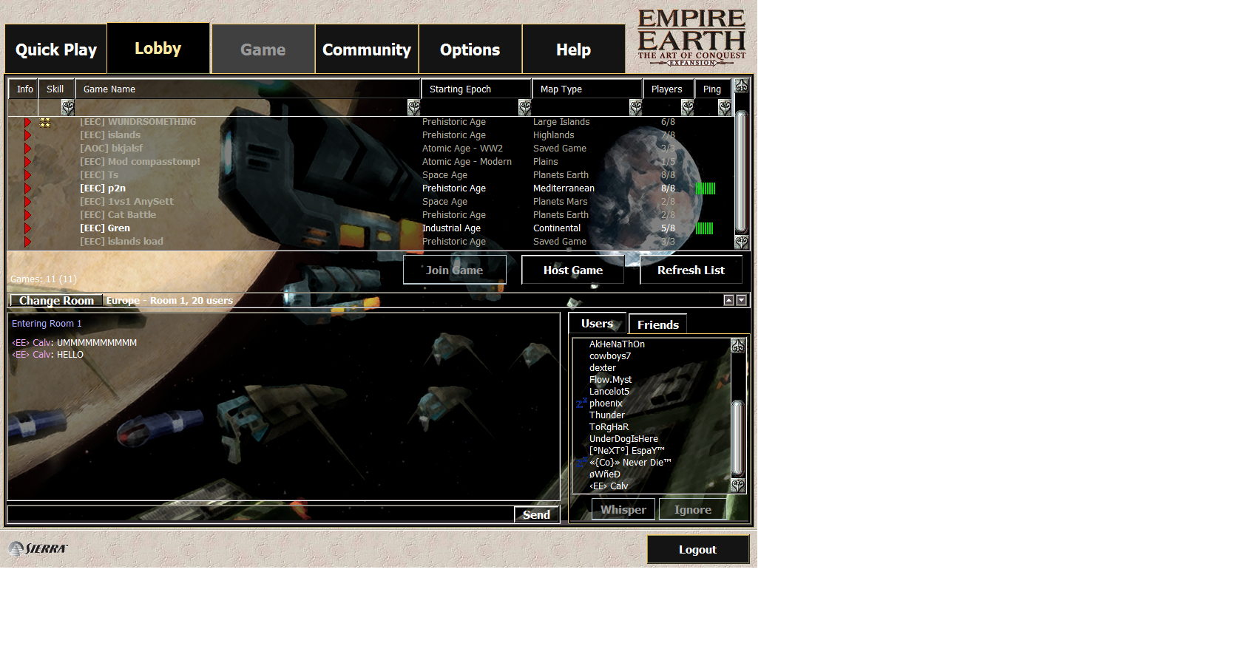Click the Refresh List button
The image size is (1238, 657).
pos(691,270)
